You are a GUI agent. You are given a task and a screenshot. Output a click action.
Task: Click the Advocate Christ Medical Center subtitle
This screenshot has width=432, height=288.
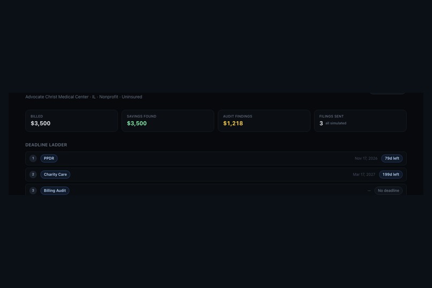click(84, 97)
